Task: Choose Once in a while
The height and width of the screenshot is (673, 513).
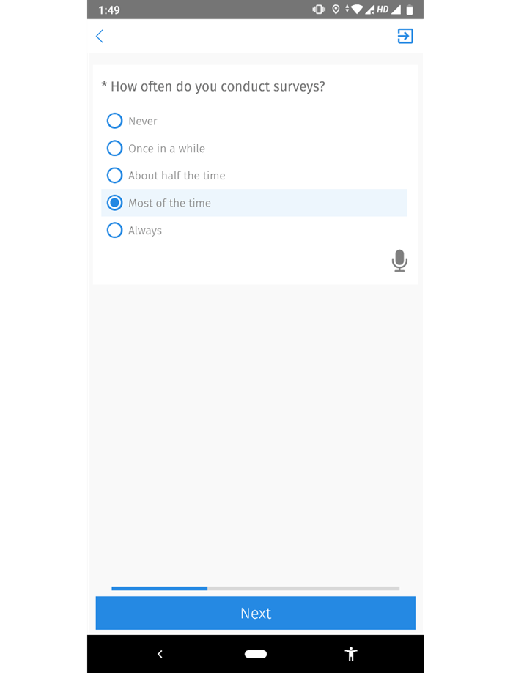Action: [x=114, y=148]
